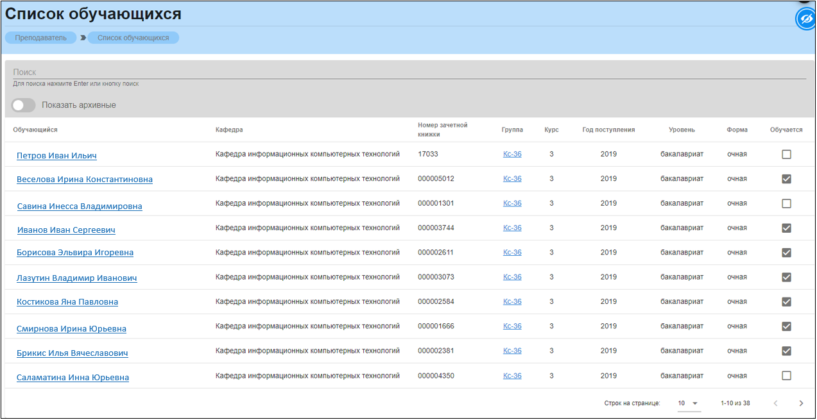Open Лазутин Владимир Иванович student link
The width and height of the screenshot is (817, 420).
click(x=76, y=278)
